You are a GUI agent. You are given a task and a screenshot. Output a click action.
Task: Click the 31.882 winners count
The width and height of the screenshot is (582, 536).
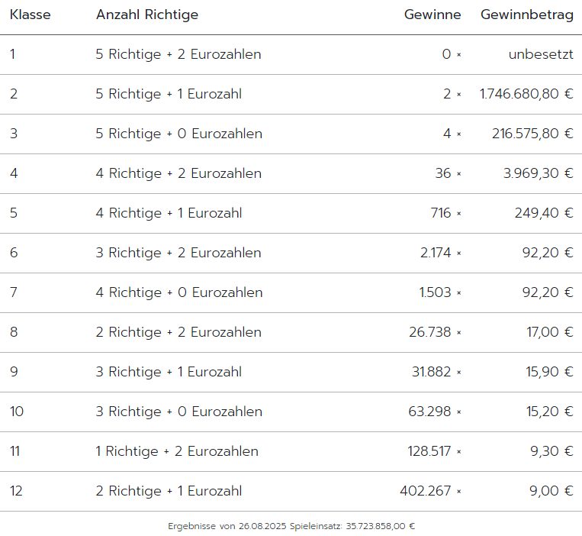[x=431, y=371]
